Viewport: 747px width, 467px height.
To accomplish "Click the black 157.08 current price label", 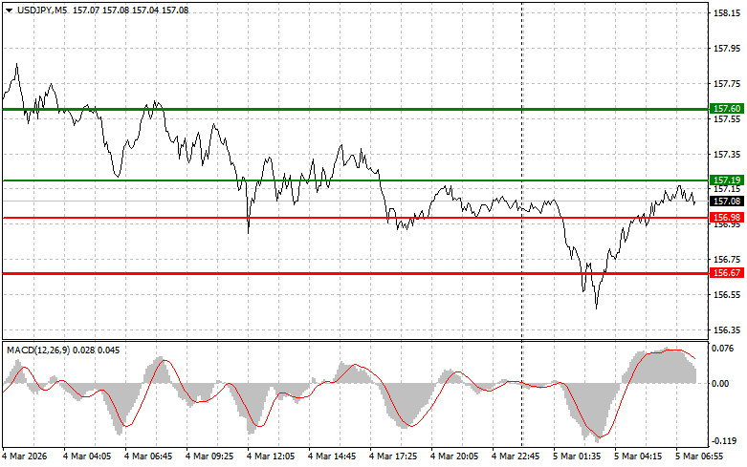I will 727,202.
